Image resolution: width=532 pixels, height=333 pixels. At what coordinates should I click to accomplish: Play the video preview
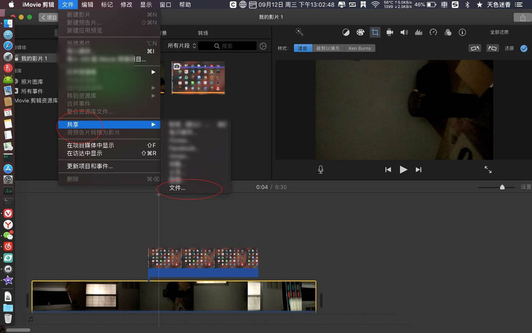coord(403,169)
